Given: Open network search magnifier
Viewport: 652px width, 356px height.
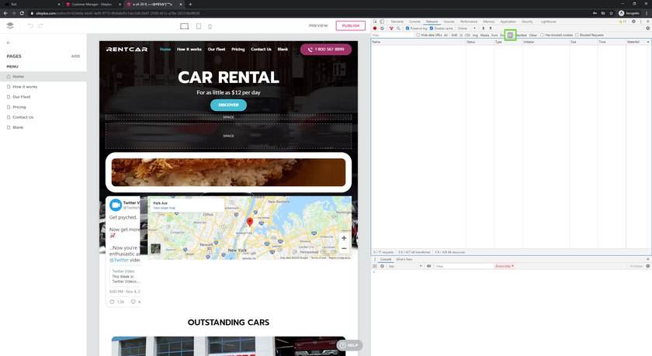Looking at the screenshot, I should coord(398,28).
